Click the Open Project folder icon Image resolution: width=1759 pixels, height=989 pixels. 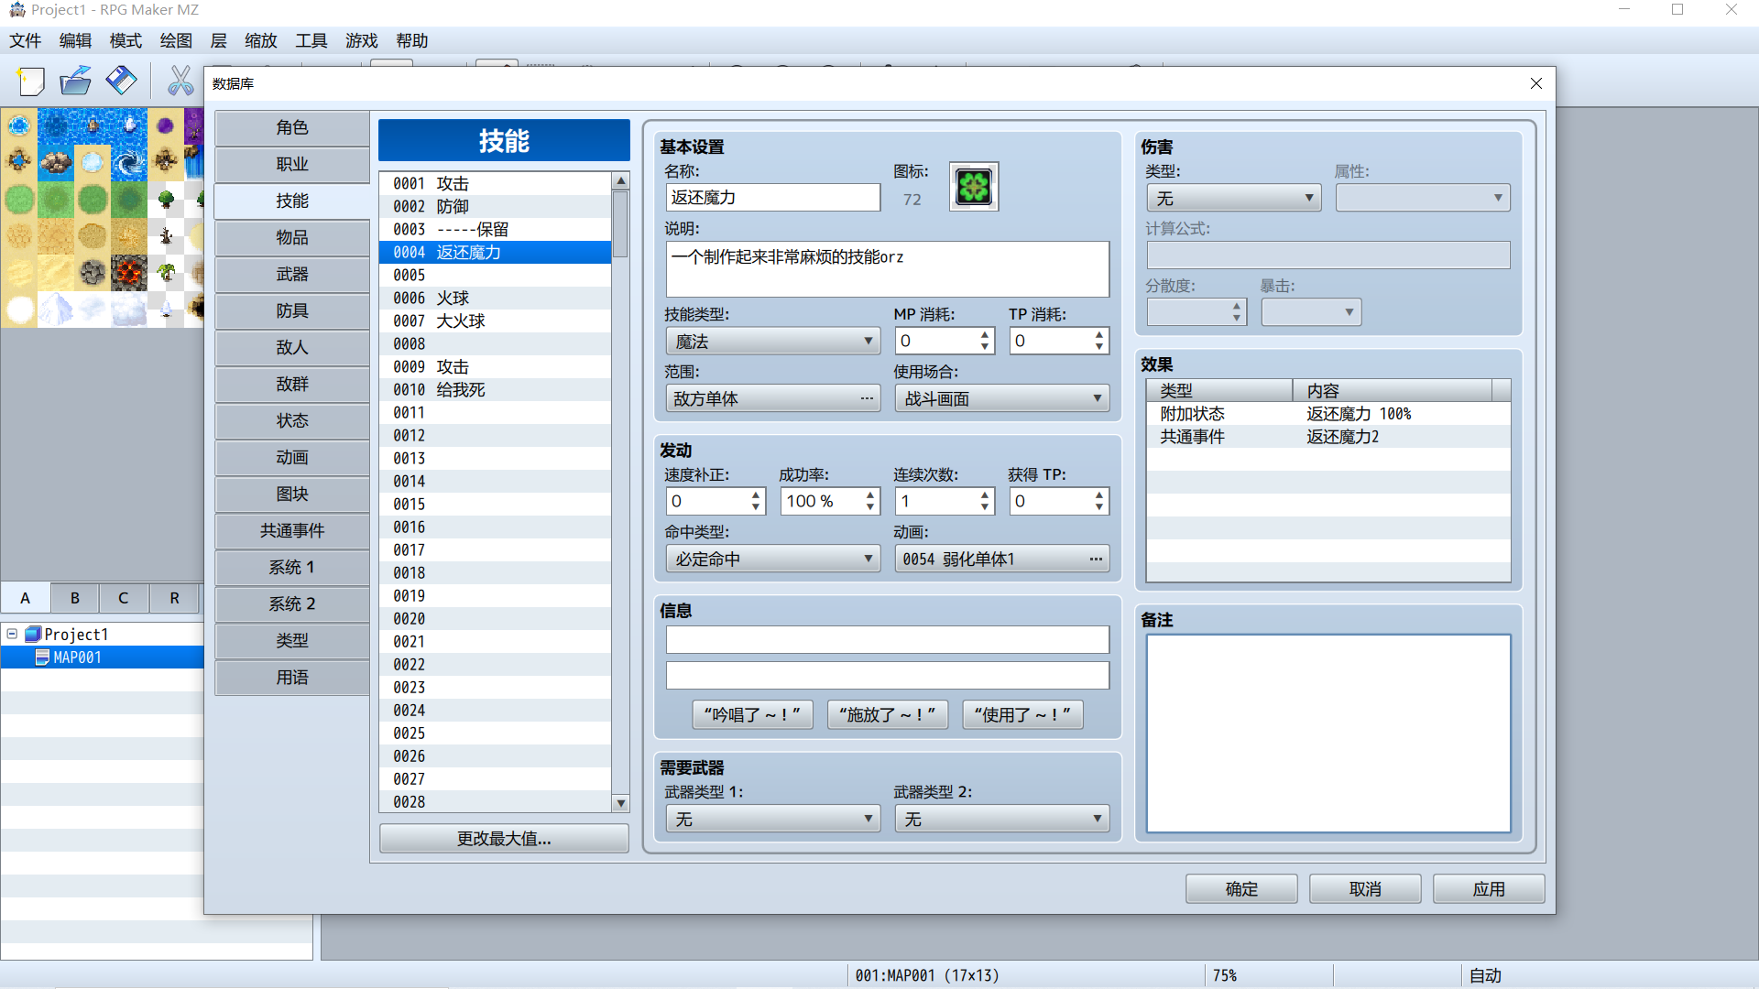(x=75, y=82)
